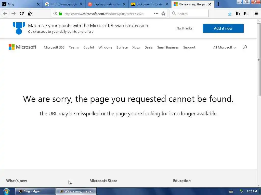Click the Microsoft logo
Viewport: 261px width, 195px height.
[22, 47]
